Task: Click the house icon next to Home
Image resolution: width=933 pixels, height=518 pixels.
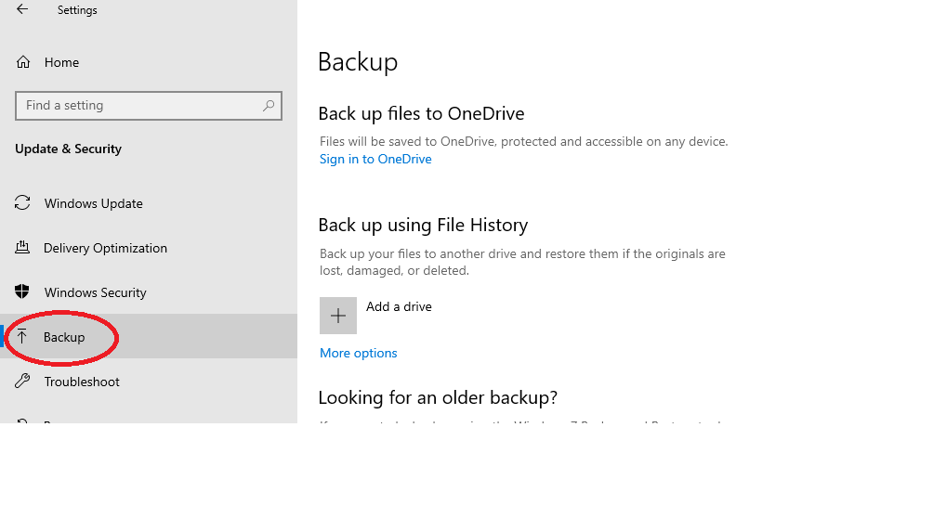Action: point(22,62)
